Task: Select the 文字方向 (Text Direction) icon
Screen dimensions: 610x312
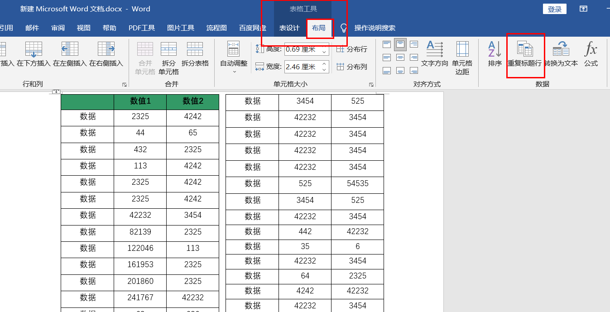Action: click(x=434, y=53)
